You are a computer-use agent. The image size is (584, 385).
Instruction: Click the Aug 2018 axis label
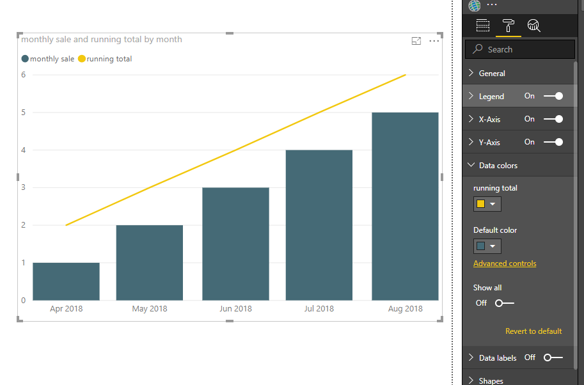click(406, 309)
